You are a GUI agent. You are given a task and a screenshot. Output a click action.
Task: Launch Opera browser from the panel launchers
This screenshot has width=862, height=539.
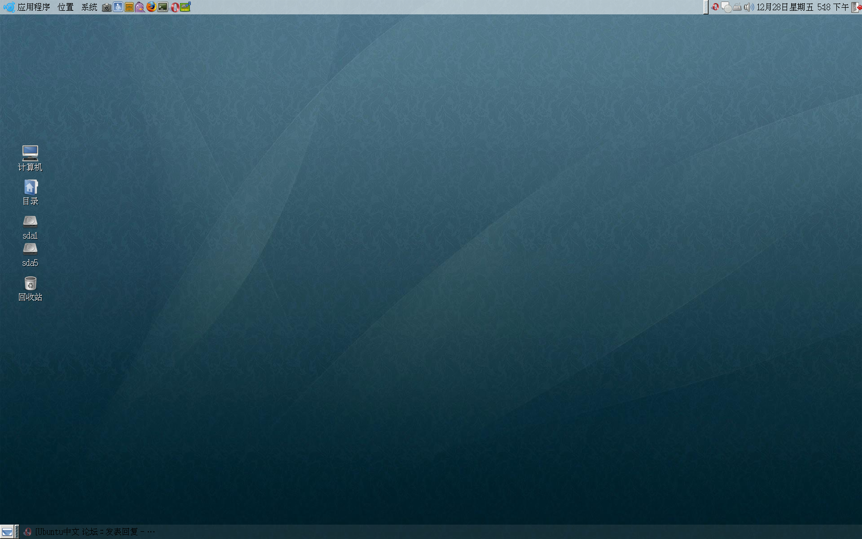(x=174, y=7)
